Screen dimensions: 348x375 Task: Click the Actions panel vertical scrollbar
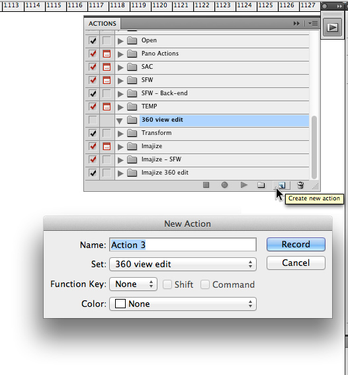(314, 147)
